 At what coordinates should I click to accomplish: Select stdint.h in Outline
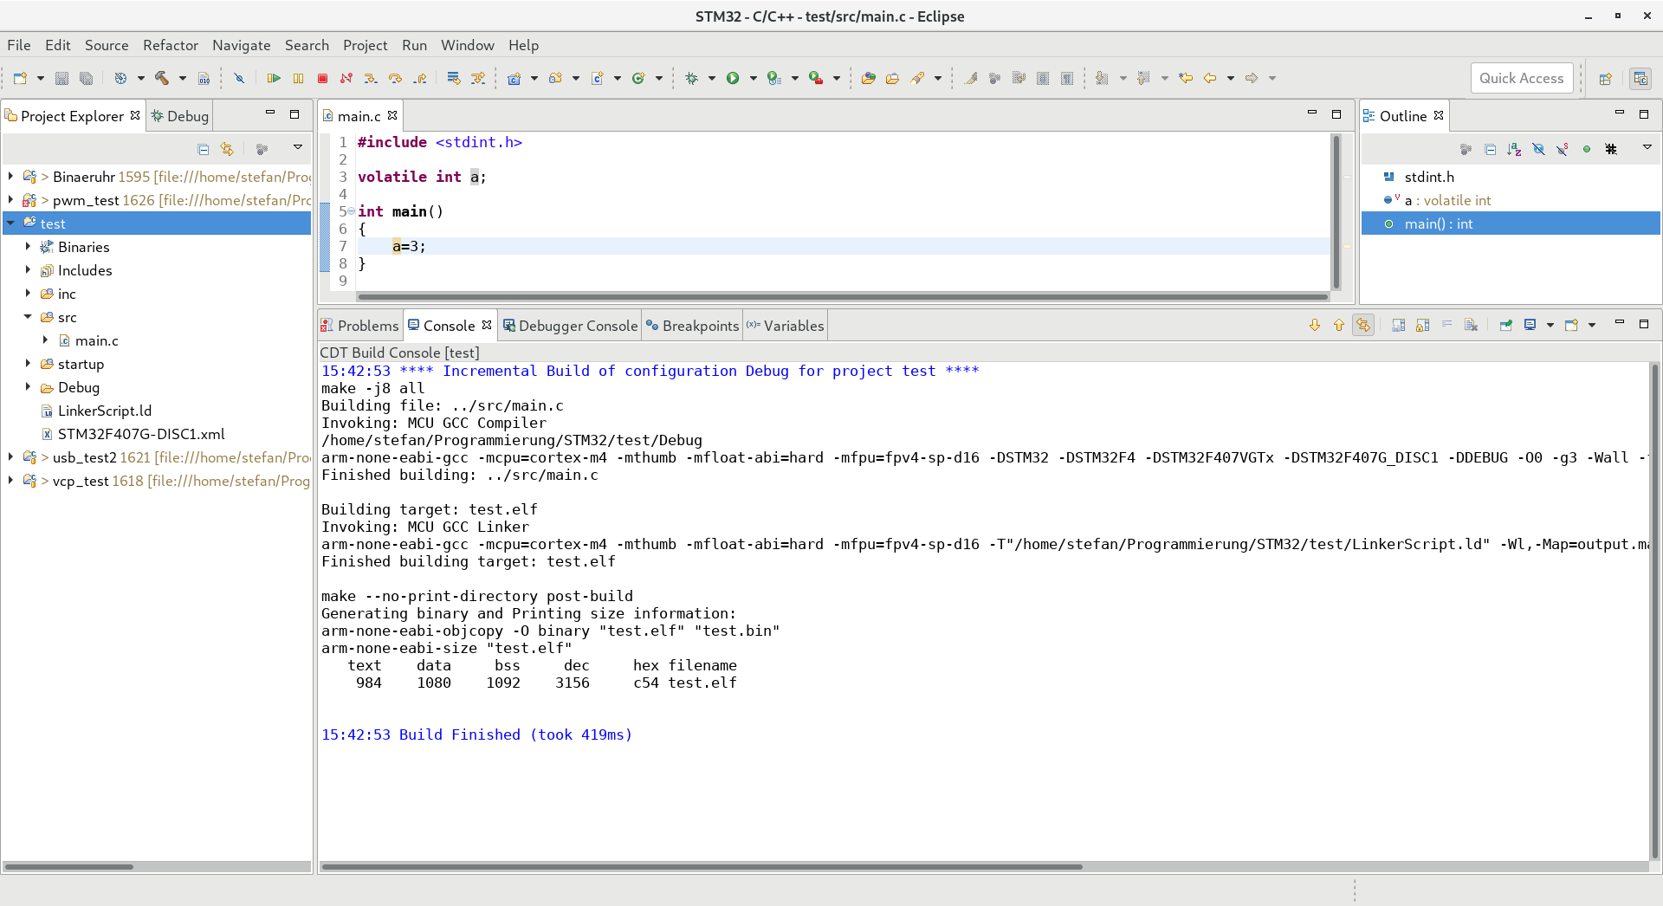(x=1429, y=177)
